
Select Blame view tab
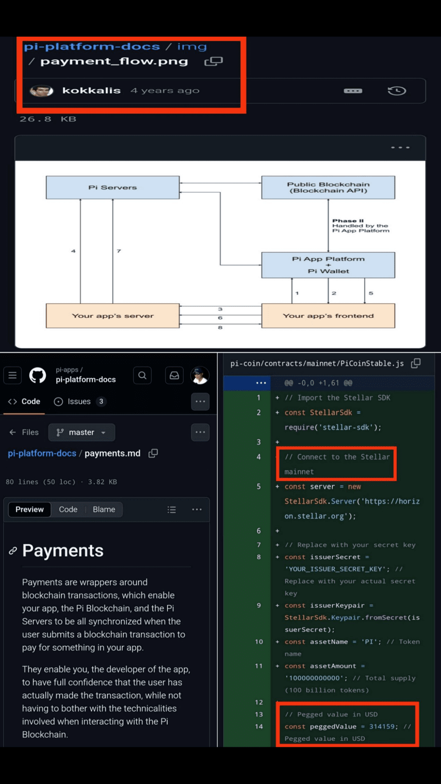click(x=104, y=510)
